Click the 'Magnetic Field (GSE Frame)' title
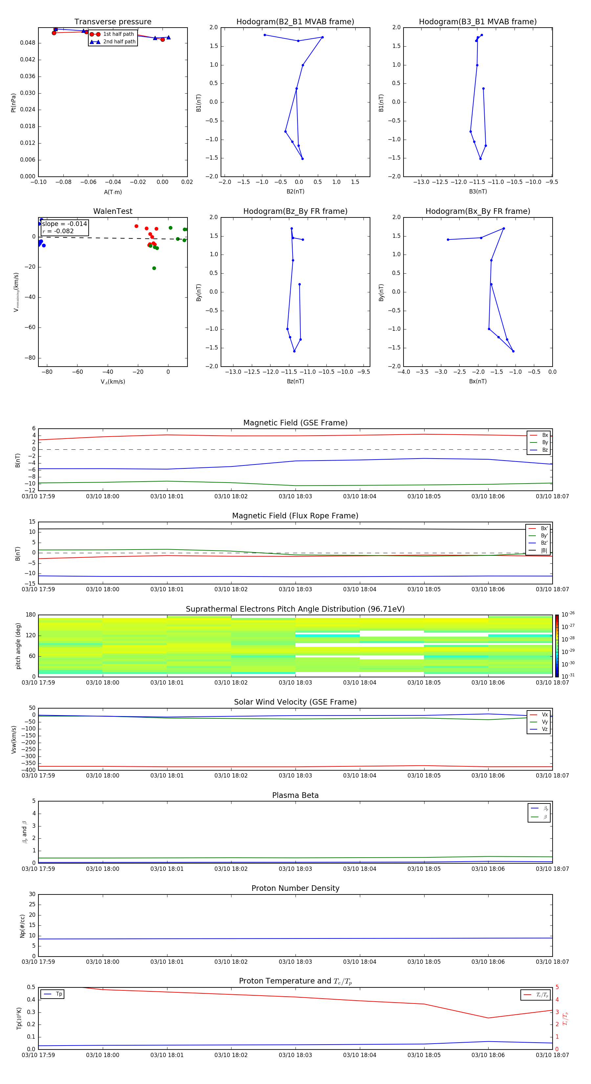Viewport: 591px width, 1084px height. click(295, 423)
